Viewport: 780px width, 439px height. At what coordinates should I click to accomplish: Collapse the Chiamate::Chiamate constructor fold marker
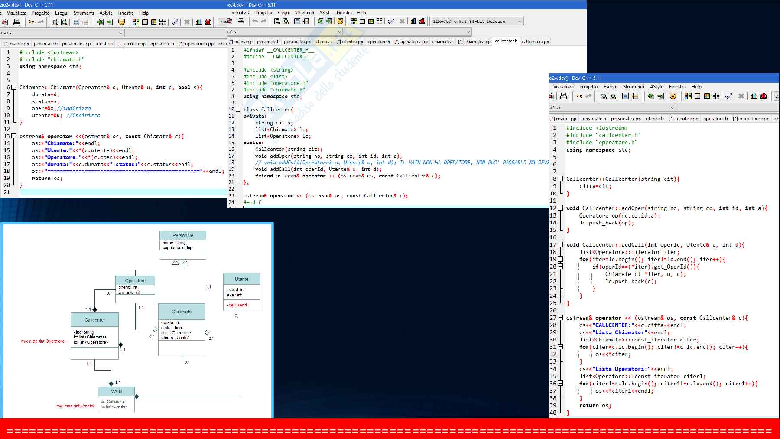coord(14,87)
